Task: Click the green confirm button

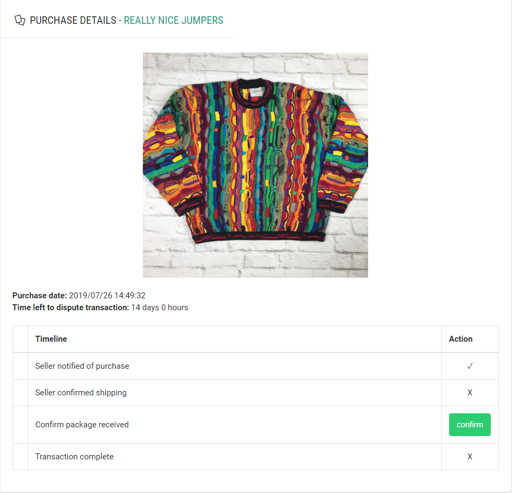Action: (470, 425)
